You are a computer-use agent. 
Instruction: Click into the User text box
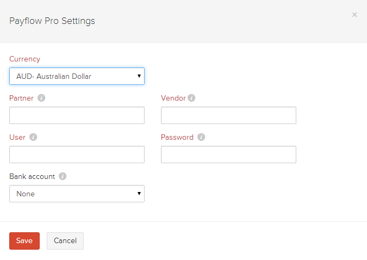point(77,154)
